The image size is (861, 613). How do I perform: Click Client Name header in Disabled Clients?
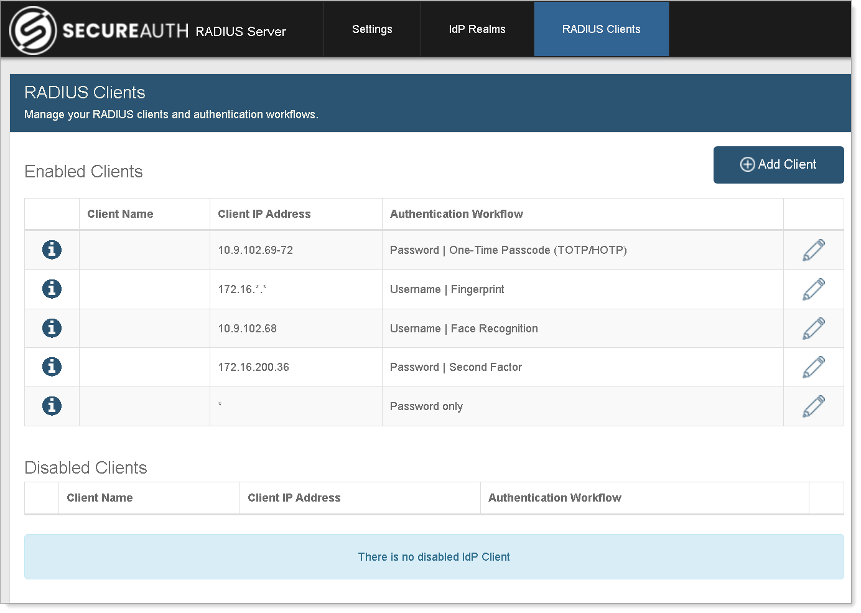click(x=100, y=498)
